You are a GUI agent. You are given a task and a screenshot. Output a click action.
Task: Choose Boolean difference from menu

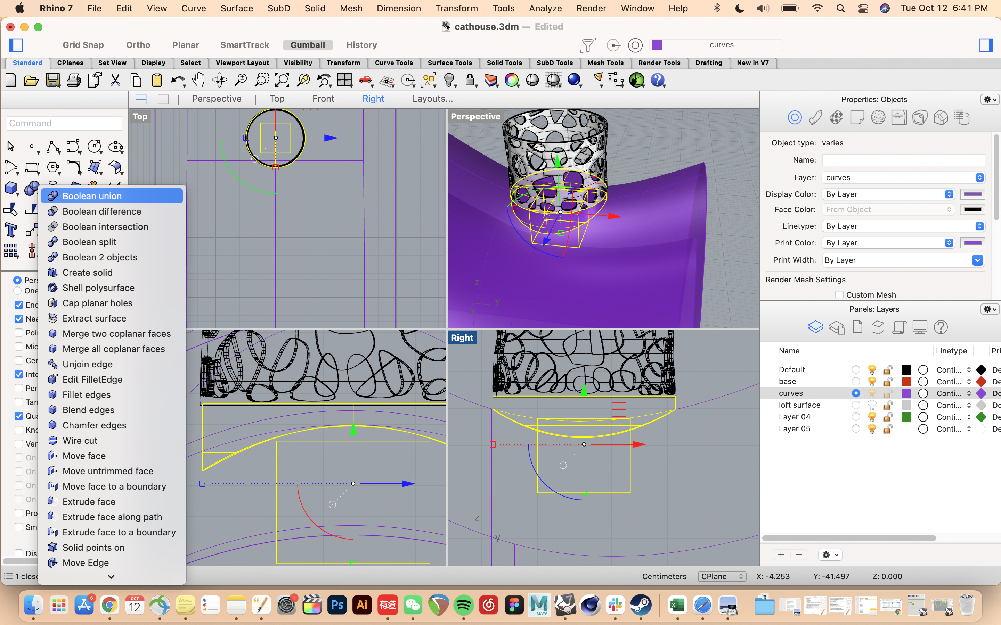pos(102,211)
